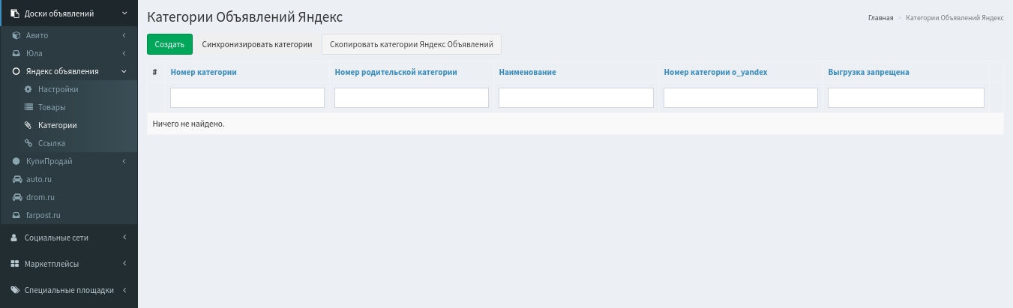1013x308 pixels.
Task: Click Скопировать категории Яндекс Объявлений button
Action: point(411,44)
